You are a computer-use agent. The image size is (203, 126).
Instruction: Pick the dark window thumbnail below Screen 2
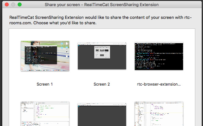point(102,114)
